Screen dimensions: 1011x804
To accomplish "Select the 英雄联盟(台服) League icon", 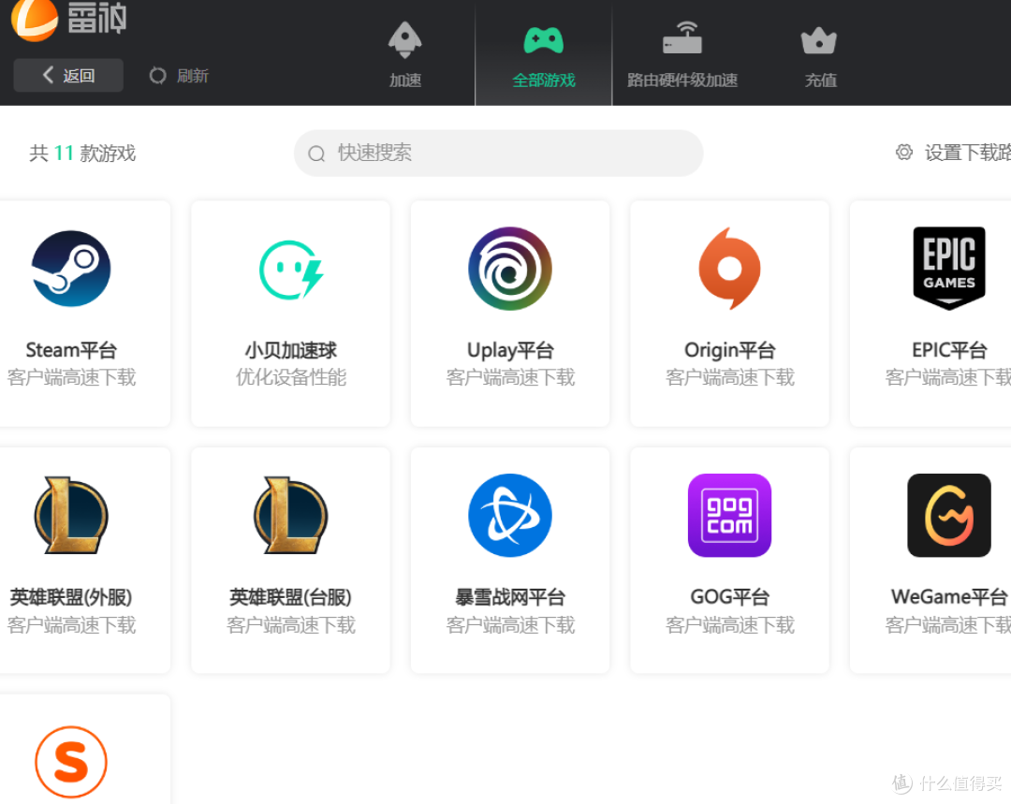I will click(291, 515).
